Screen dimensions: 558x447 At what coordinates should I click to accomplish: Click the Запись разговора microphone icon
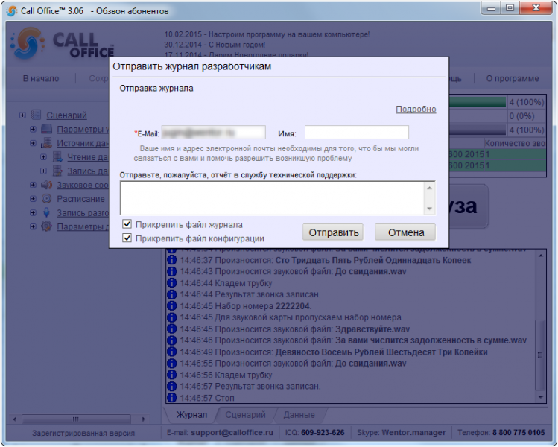click(47, 212)
